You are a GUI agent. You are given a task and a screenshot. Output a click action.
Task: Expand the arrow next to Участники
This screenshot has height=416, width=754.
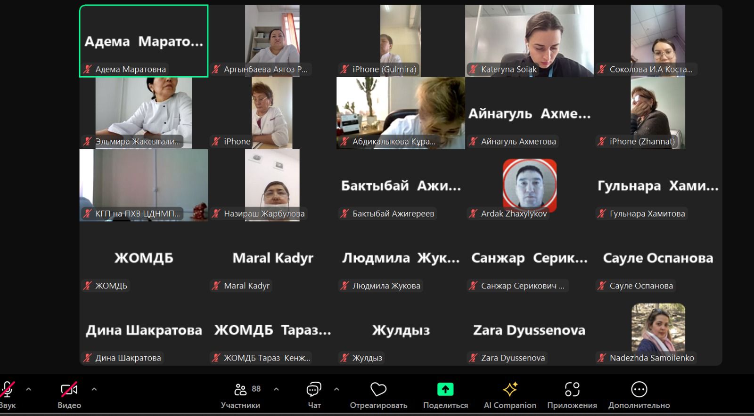point(276,389)
